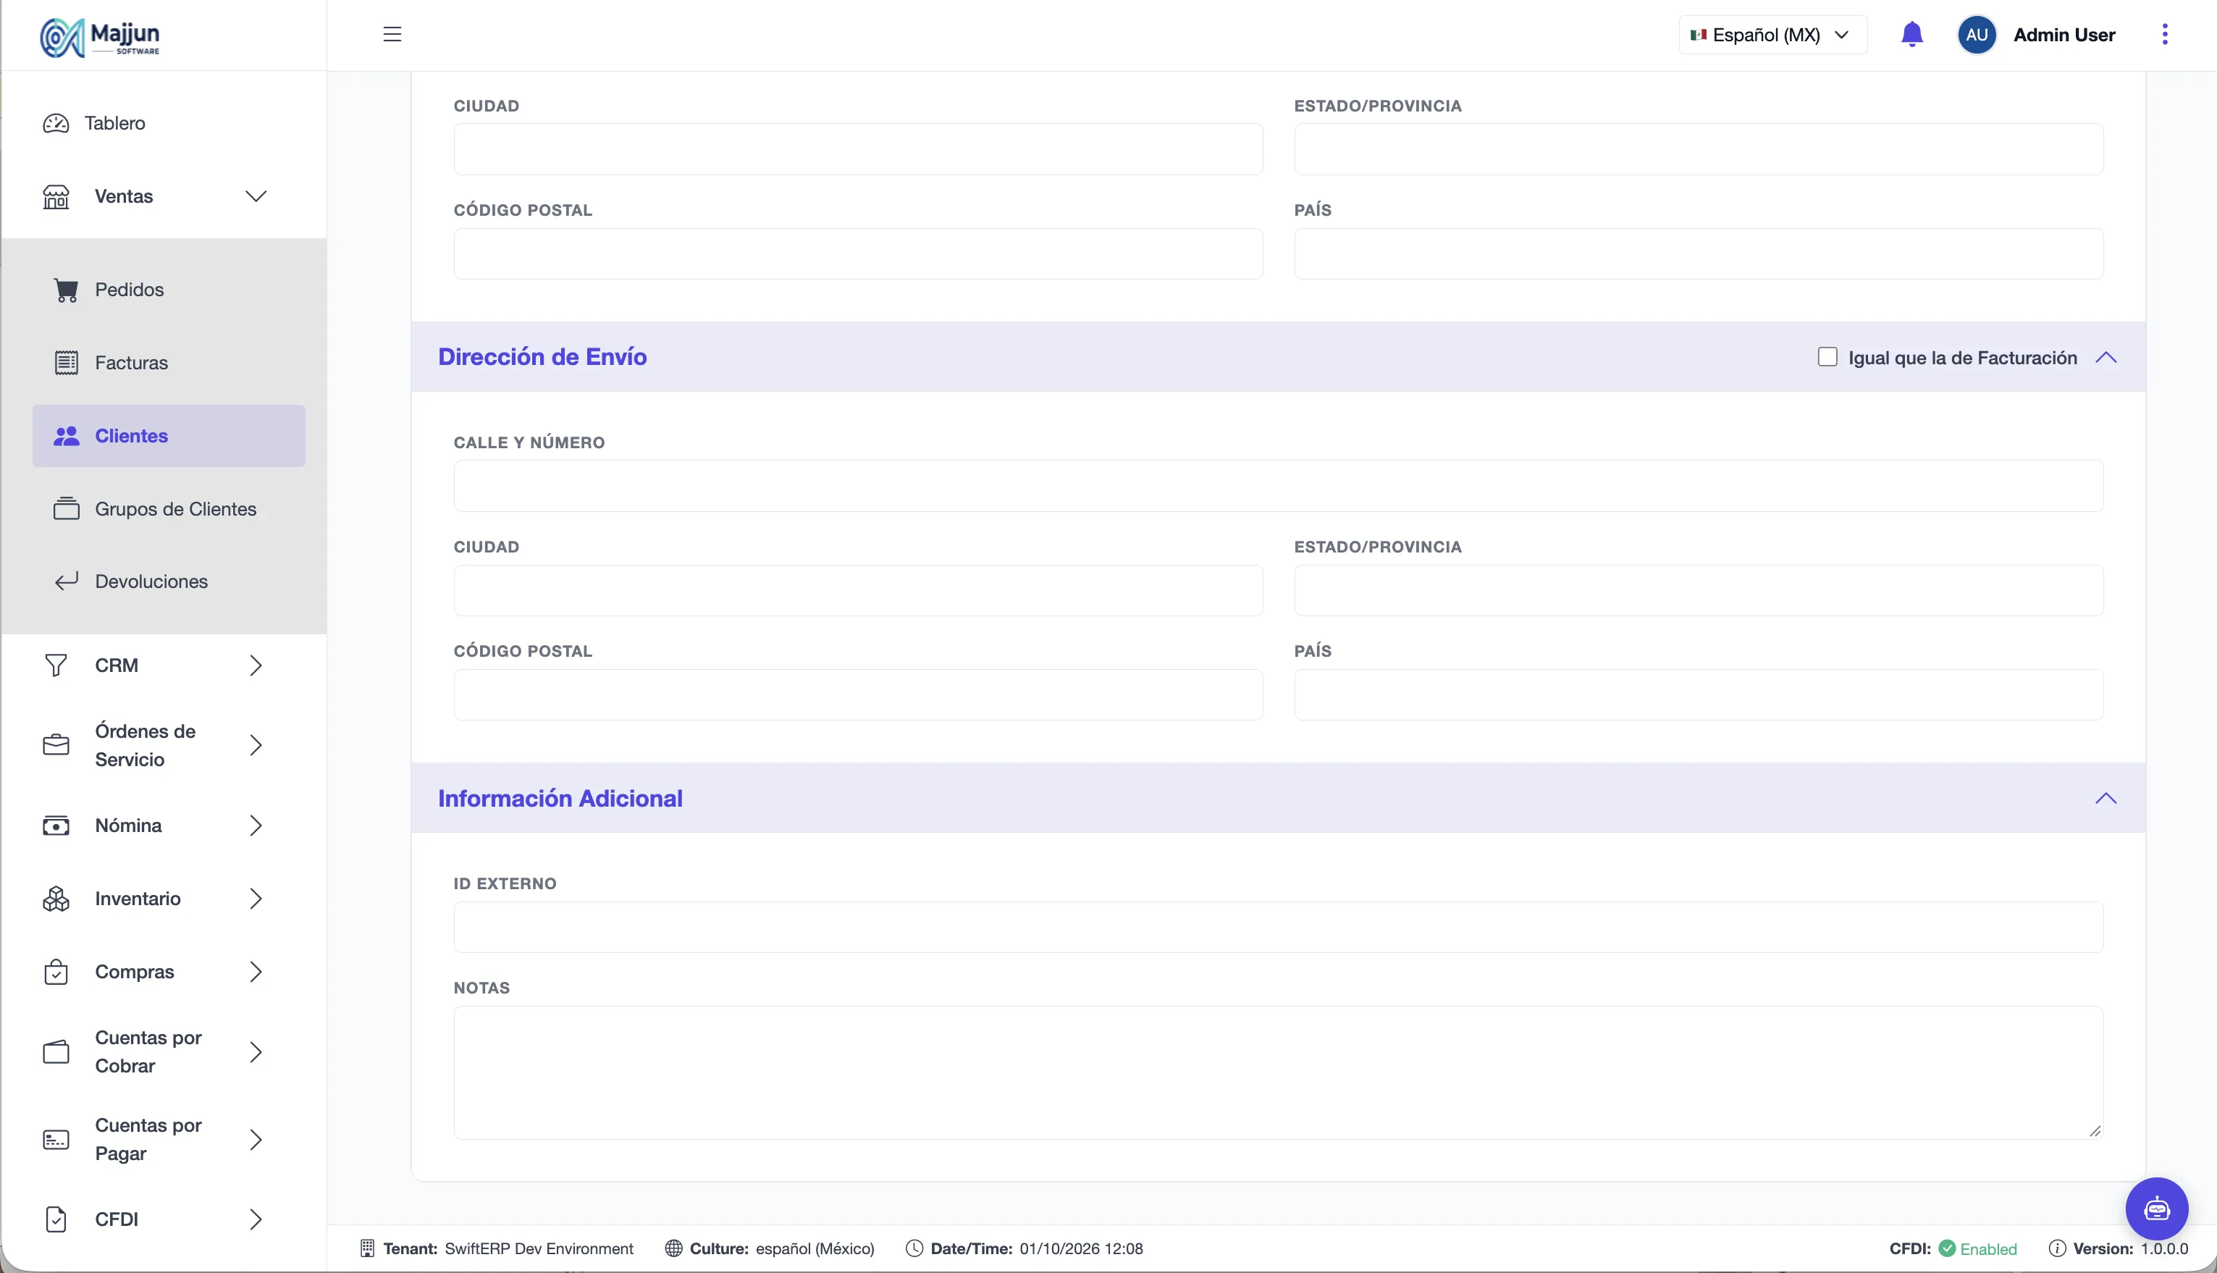Click the CRM funnel icon
Image resolution: width=2217 pixels, height=1273 pixels.
click(56, 665)
